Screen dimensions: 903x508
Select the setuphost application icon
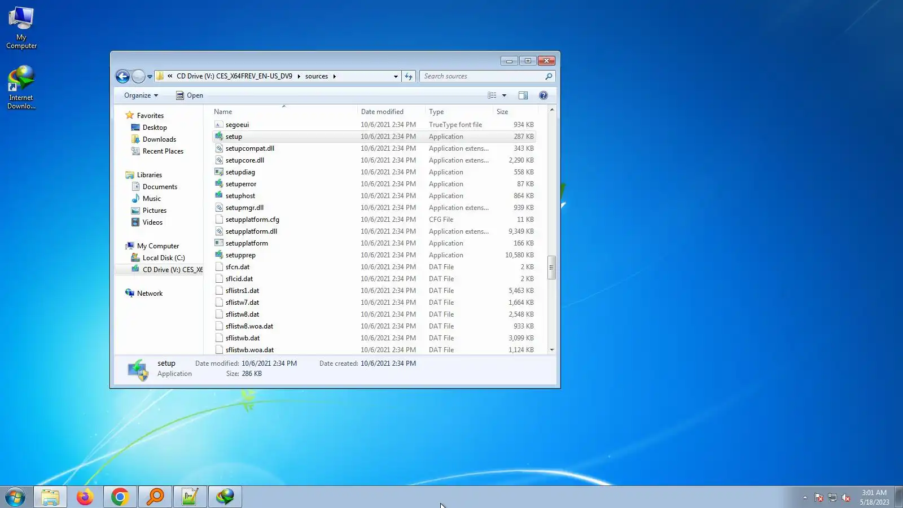(219, 196)
